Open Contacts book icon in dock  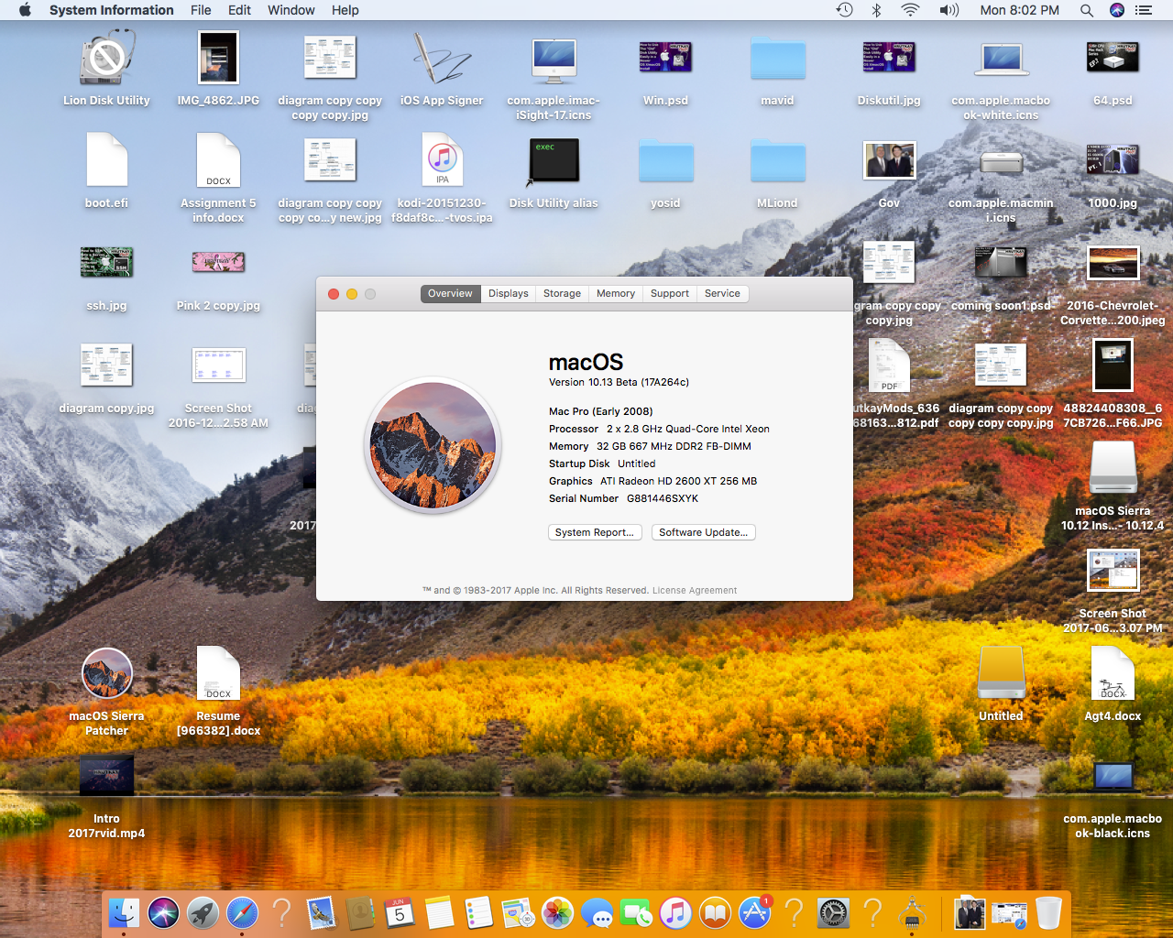point(360,913)
